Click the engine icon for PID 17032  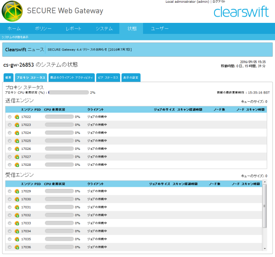pos(17,215)
